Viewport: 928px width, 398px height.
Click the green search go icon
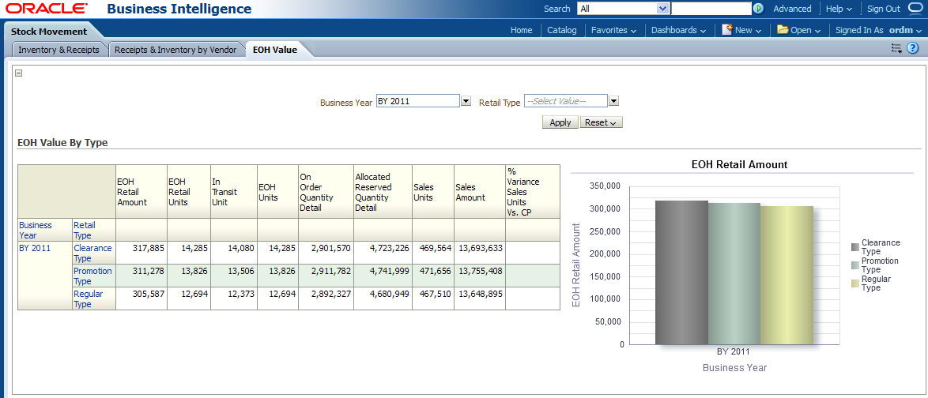pyautogui.click(x=759, y=9)
